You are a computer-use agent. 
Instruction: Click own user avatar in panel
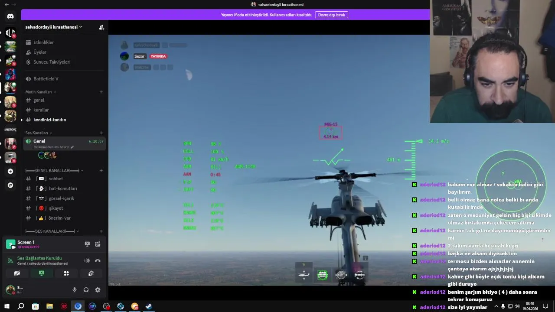click(10, 289)
